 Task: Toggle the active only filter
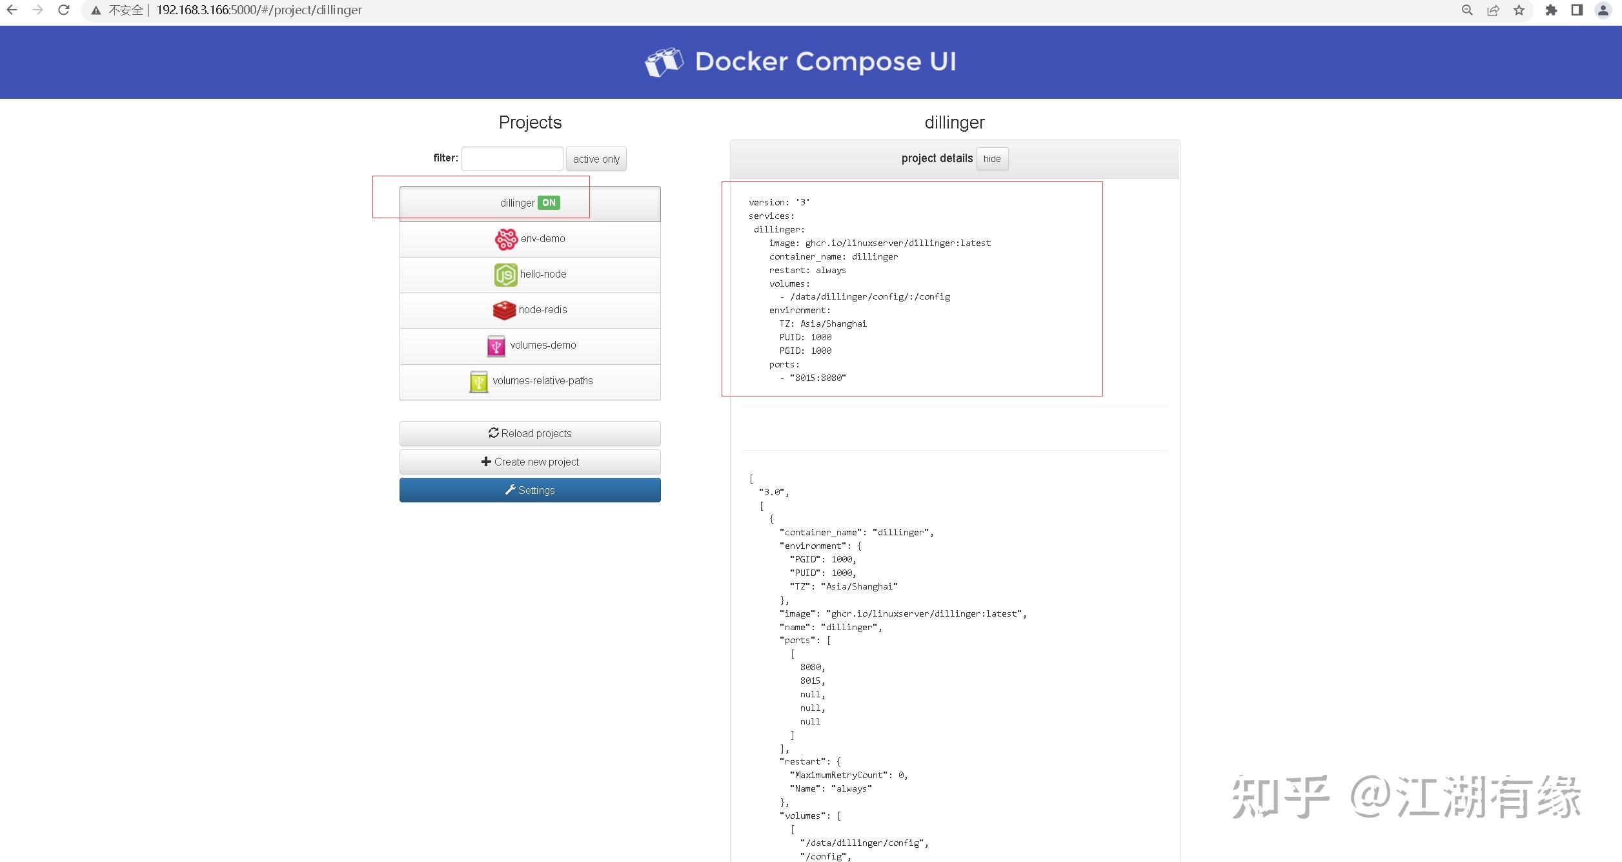tap(596, 158)
